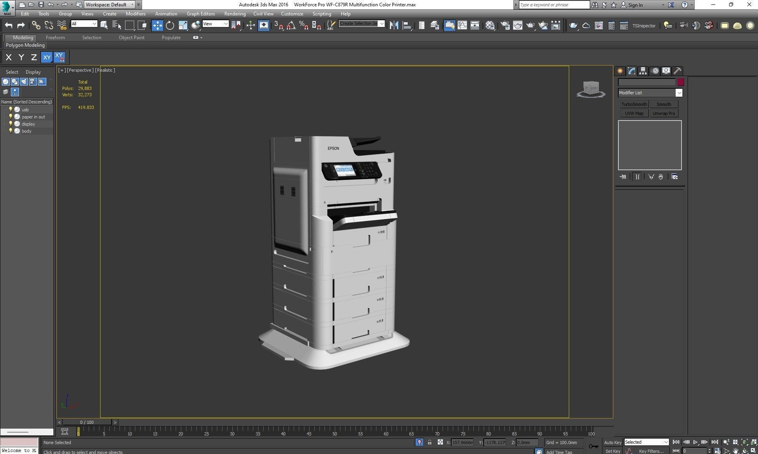Screen dimensions: 758x454
Task: Click the Select and Link tool
Action: click(x=36, y=25)
